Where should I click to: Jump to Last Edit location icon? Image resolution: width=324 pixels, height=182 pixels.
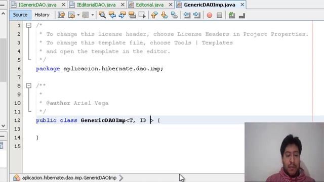point(61,15)
